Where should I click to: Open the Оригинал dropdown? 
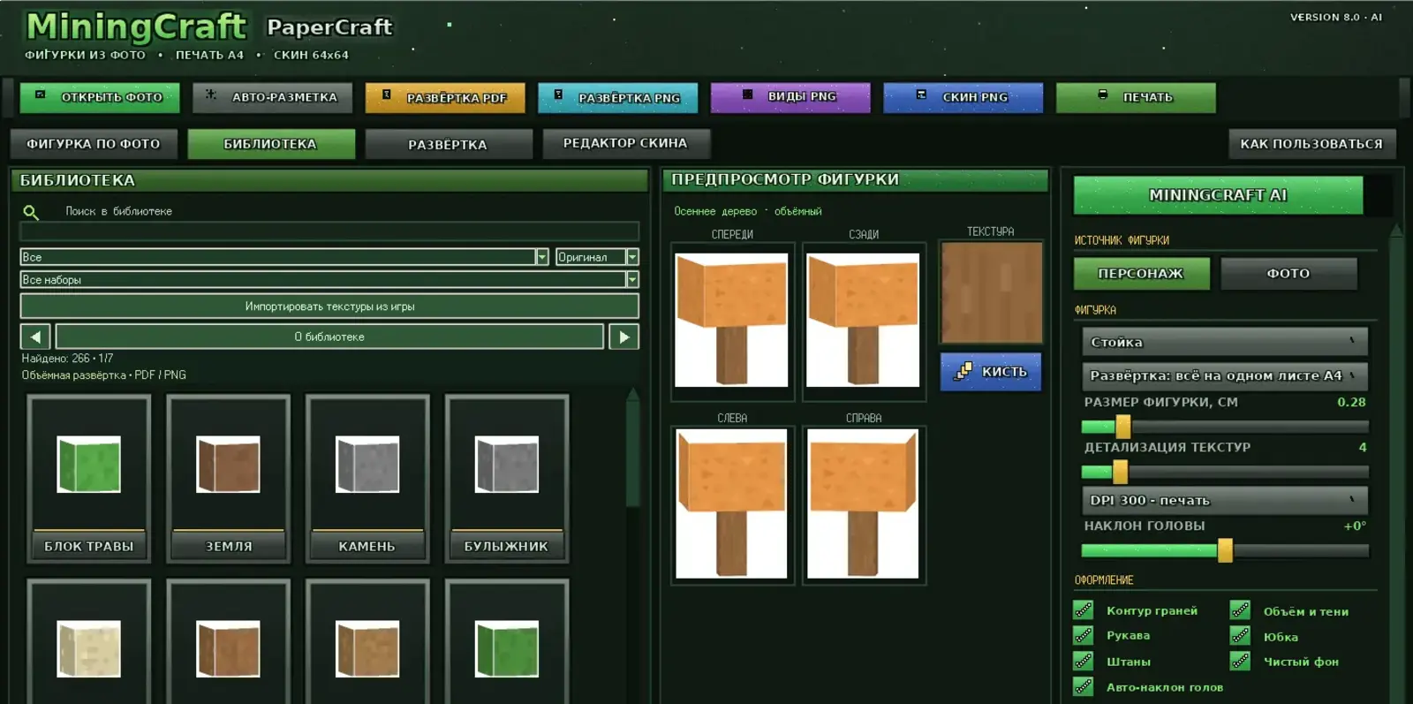pyautogui.click(x=597, y=257)
